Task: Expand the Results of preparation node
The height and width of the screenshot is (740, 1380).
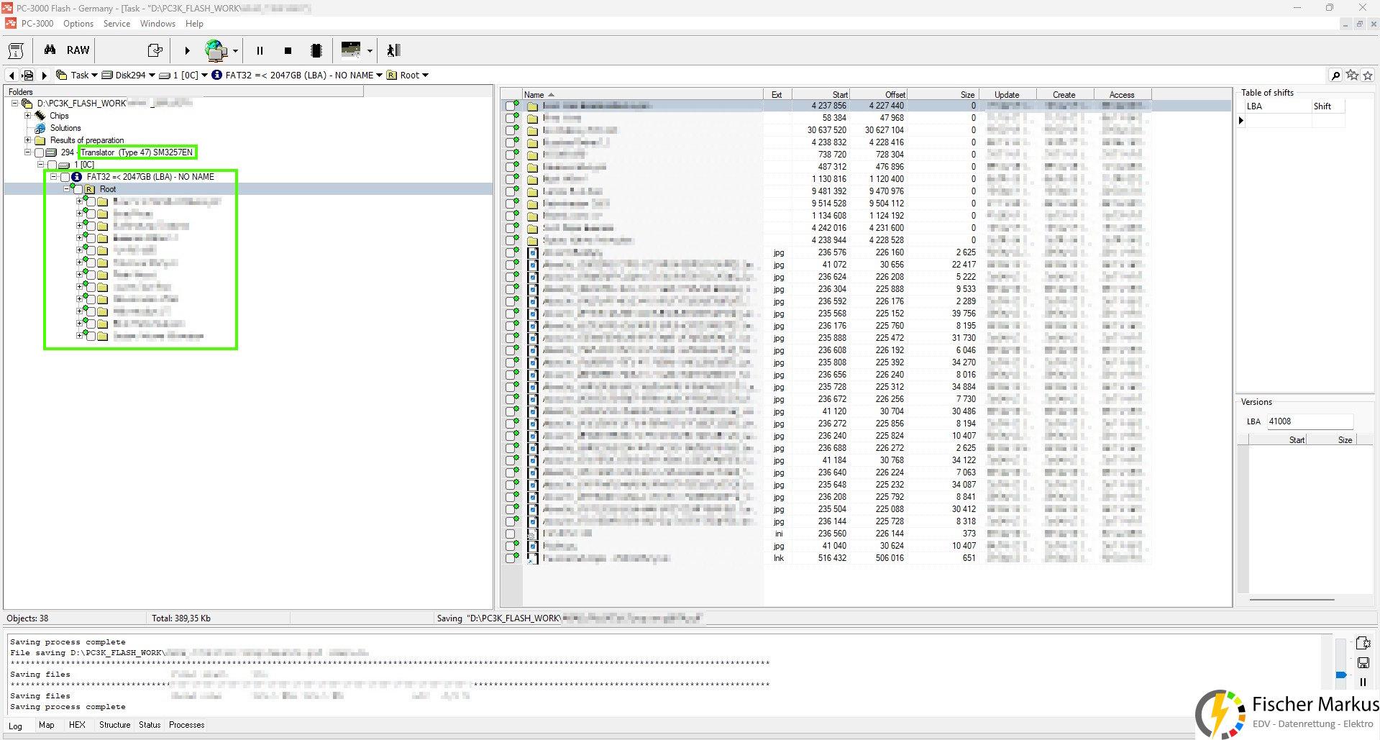Action: tap(27, 140)
